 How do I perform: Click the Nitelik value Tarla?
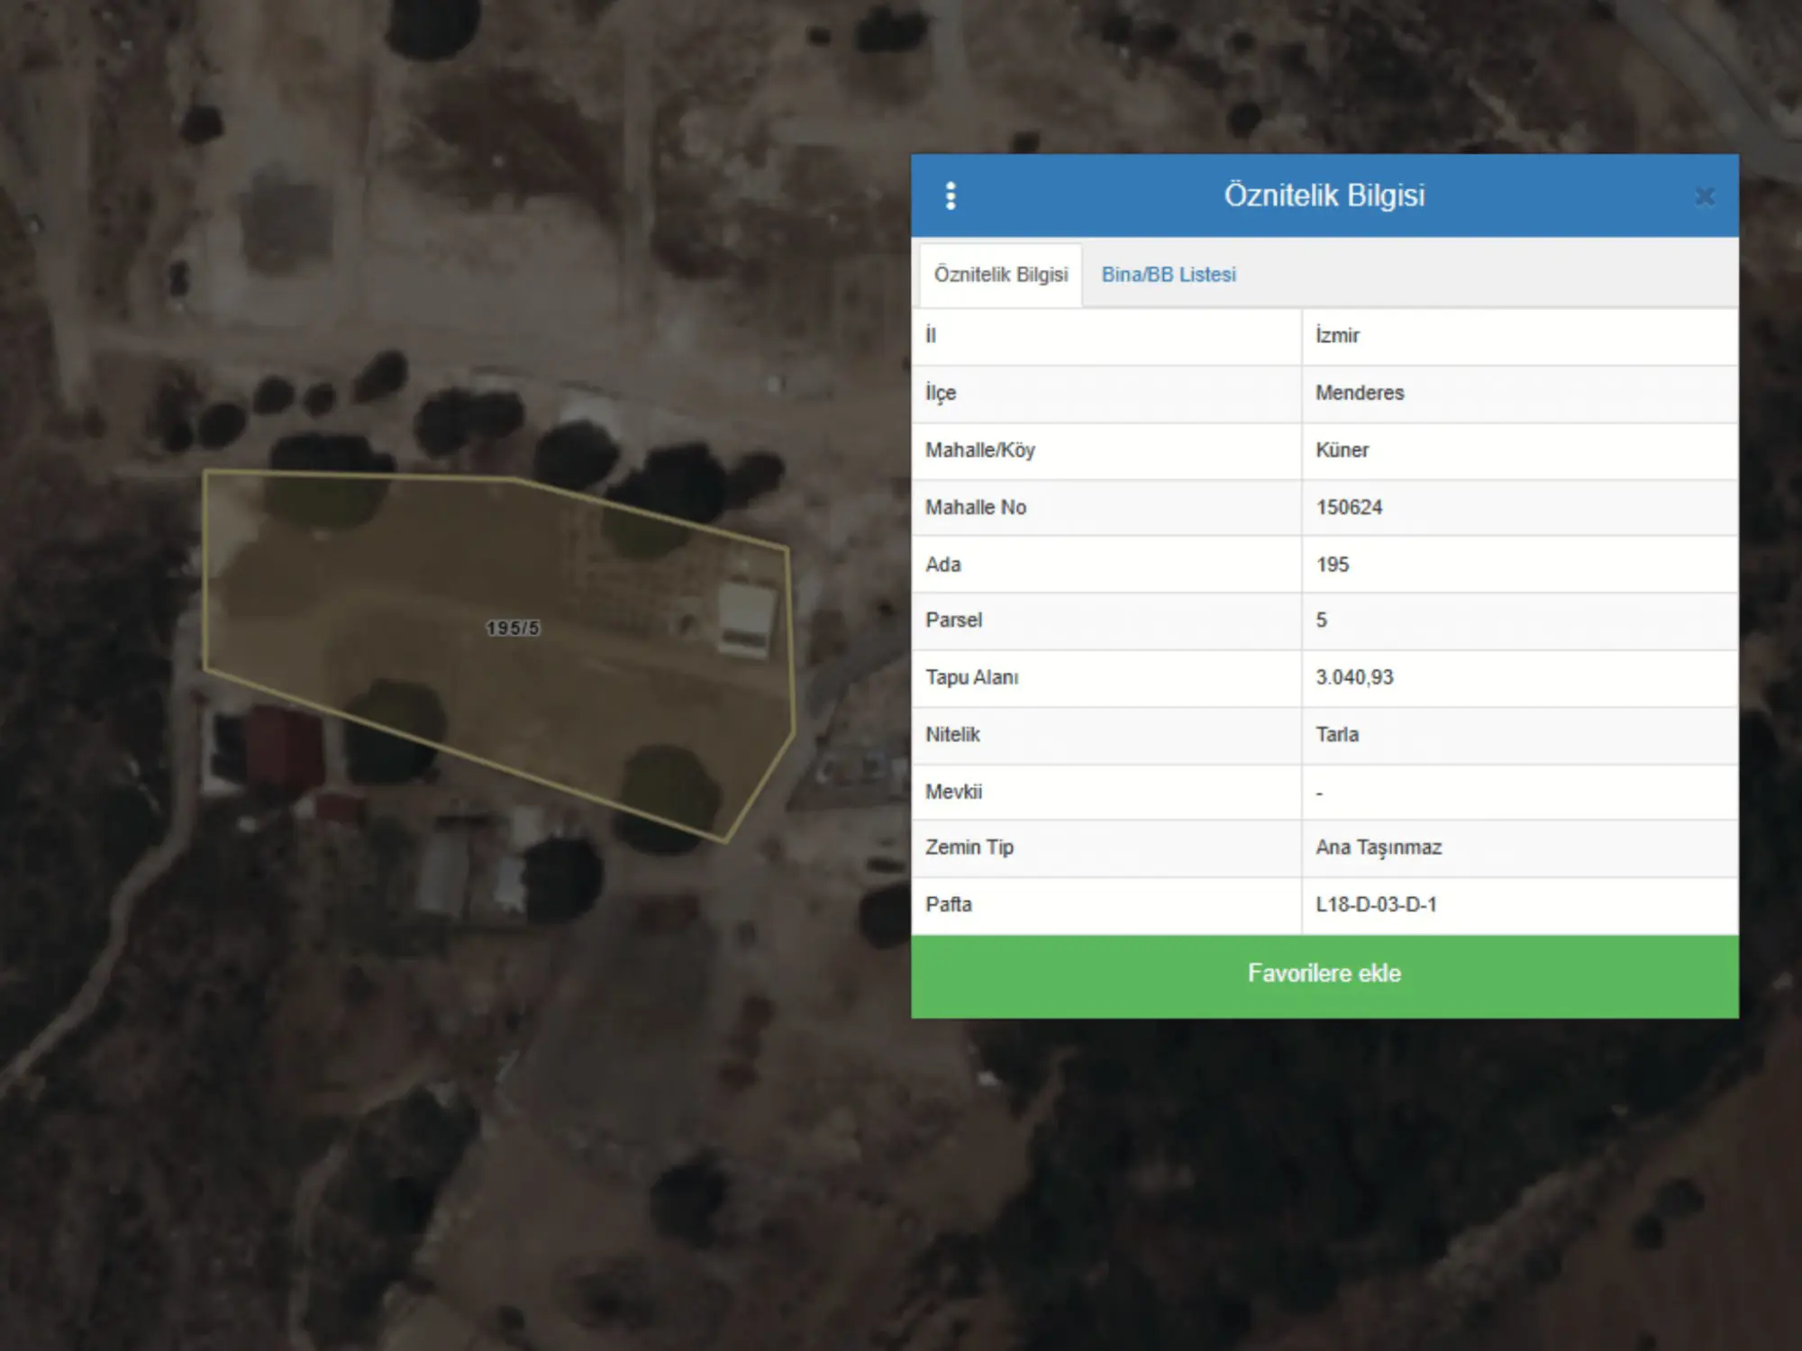[1337, 734]
